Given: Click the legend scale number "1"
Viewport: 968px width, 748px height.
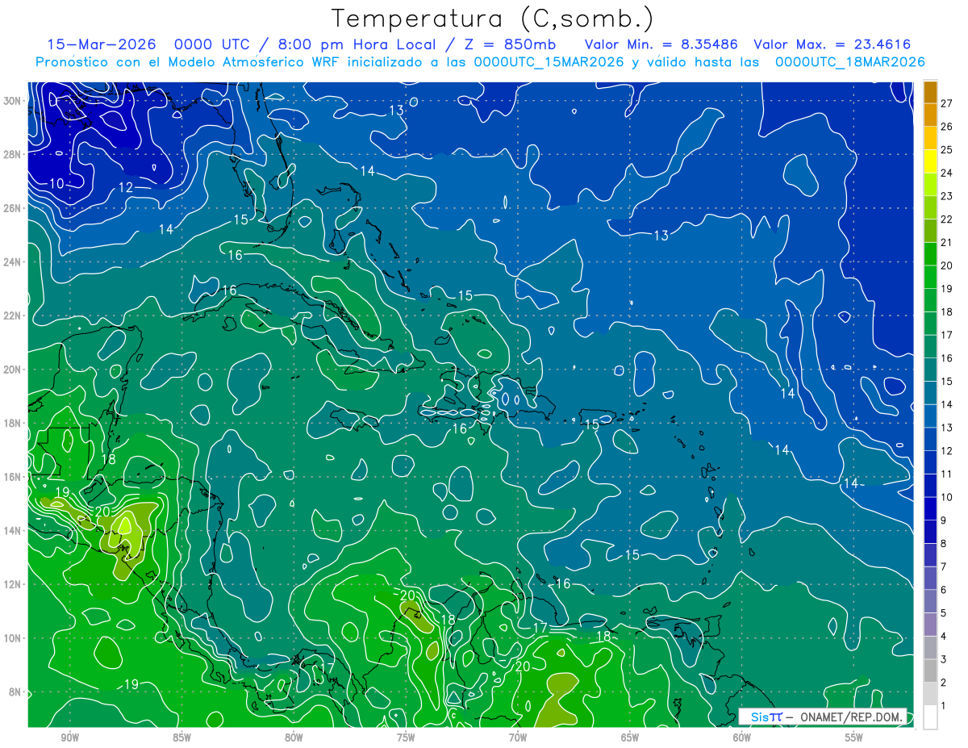Looking at the screenshot, I should pos(944,706).
